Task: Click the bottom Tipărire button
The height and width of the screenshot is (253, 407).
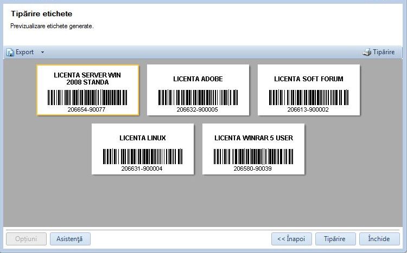Action: point(335,239)
